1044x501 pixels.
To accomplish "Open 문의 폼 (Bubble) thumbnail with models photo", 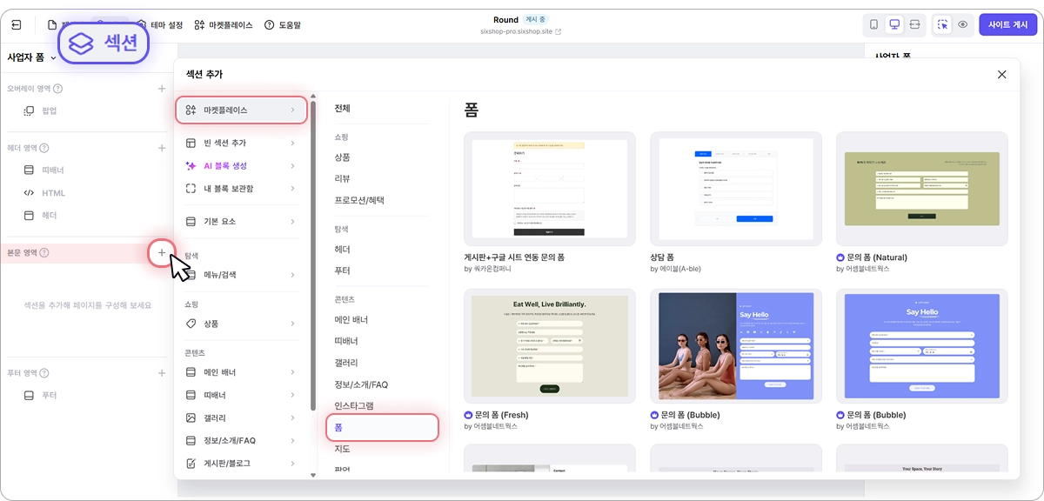I will tap(736, 346).
